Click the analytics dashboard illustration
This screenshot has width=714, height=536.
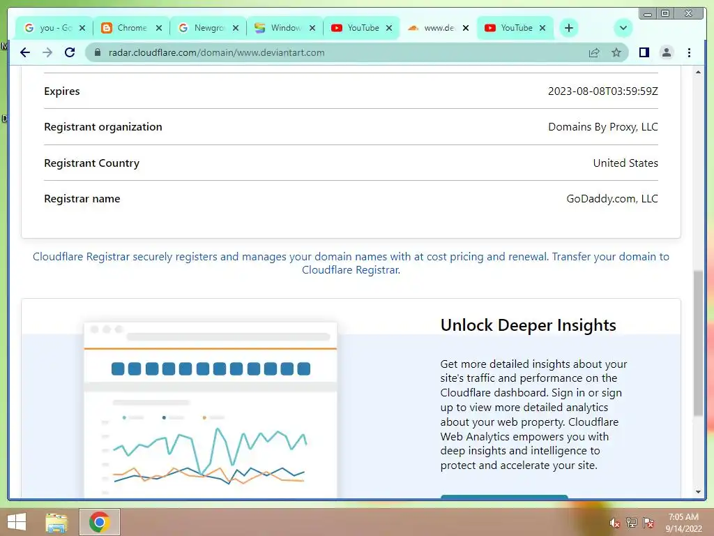click(x=211, y=410)
